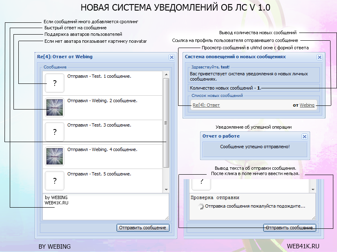Click the text 'Проверка отправки' in the disabled field
This screenshot has height=252, width=337.
215,198
